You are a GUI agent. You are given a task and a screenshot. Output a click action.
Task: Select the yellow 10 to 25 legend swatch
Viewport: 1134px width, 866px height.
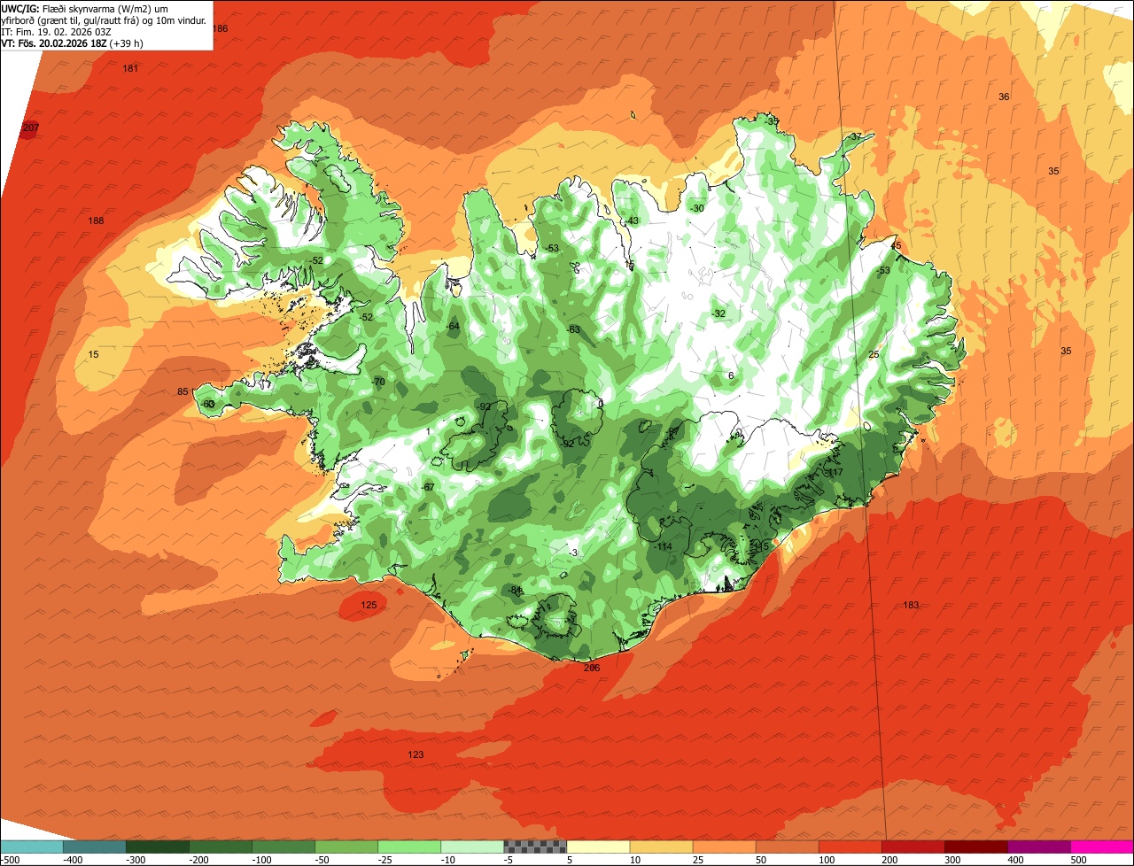[661, 847]
